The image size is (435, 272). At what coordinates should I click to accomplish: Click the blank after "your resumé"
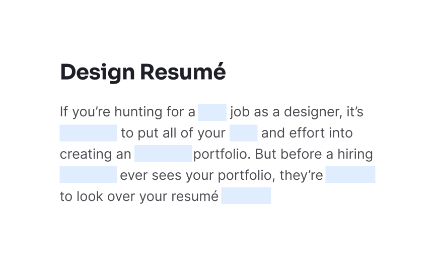[x=246, y=195]
